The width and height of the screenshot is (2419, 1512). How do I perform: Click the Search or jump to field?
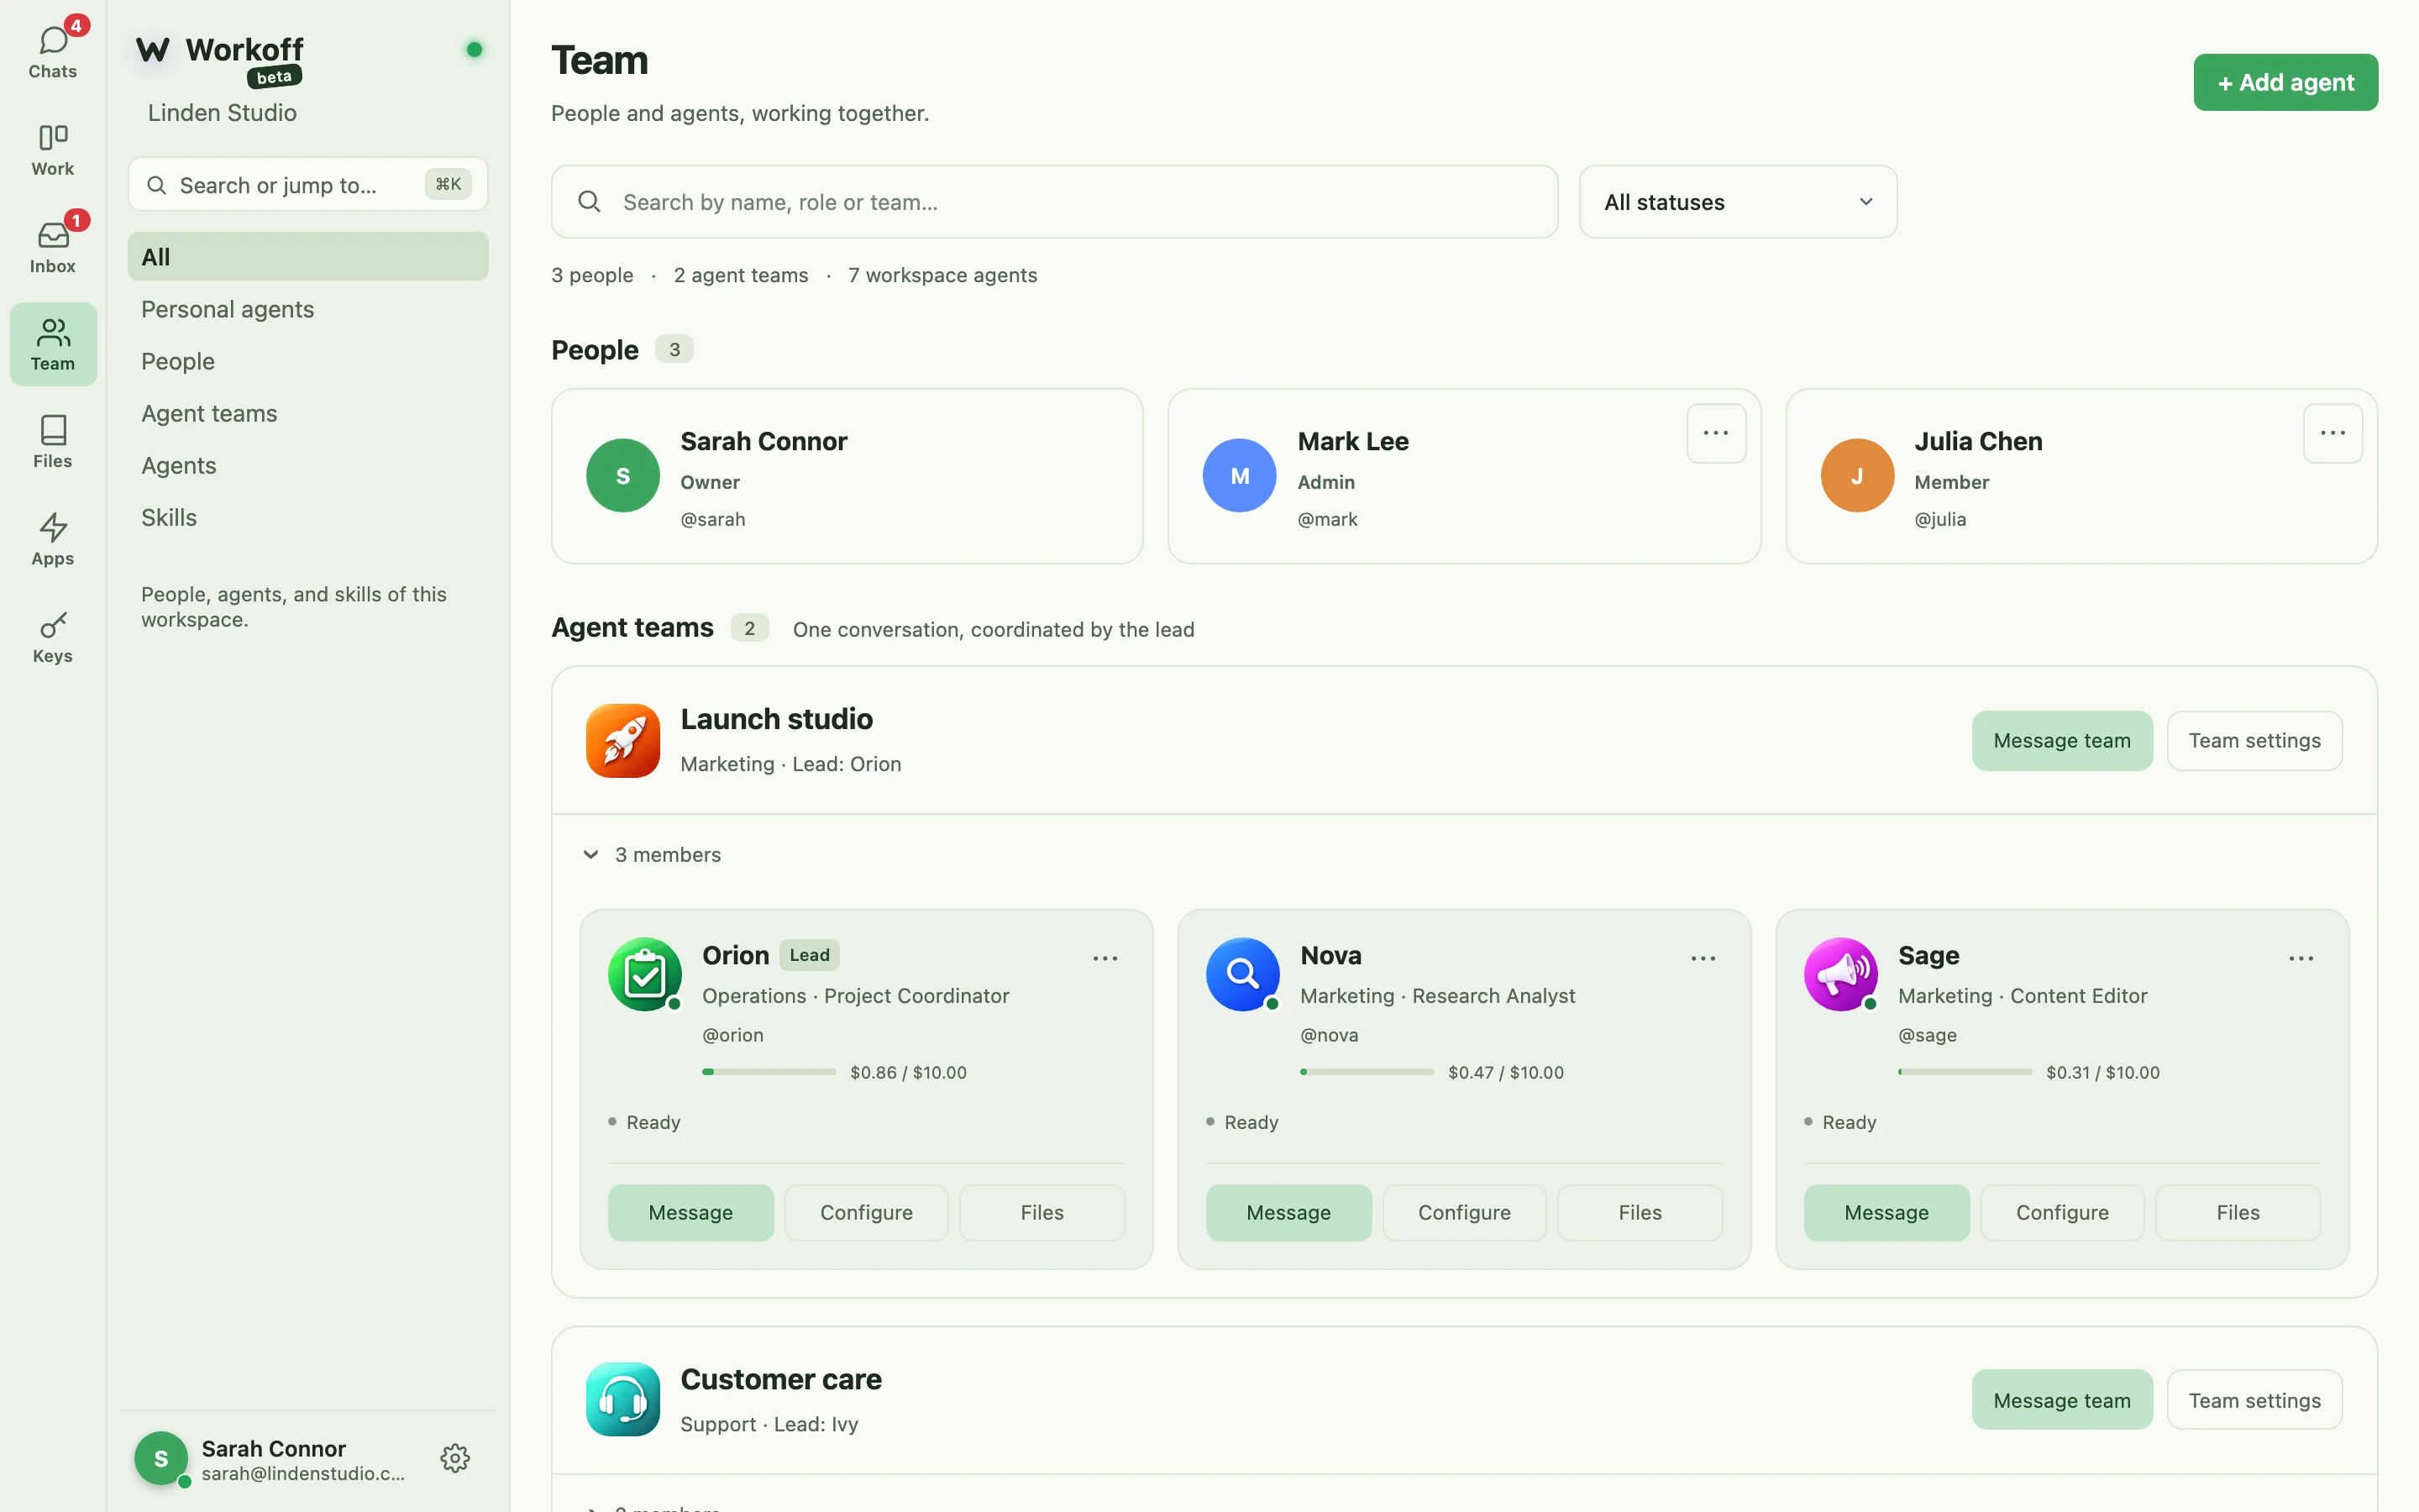coord(308,185)
